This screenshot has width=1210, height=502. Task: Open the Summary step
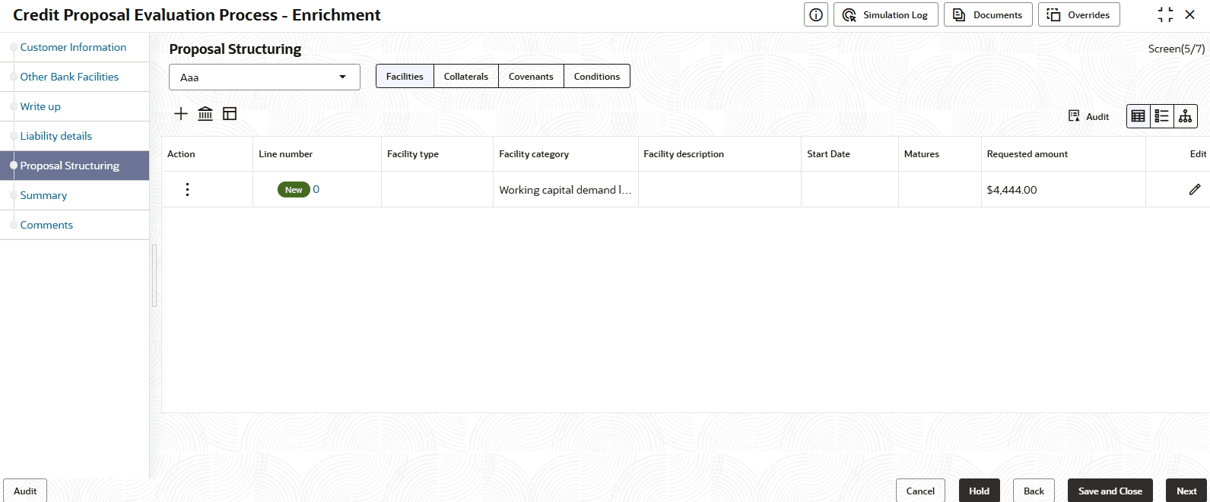point(43,195)
